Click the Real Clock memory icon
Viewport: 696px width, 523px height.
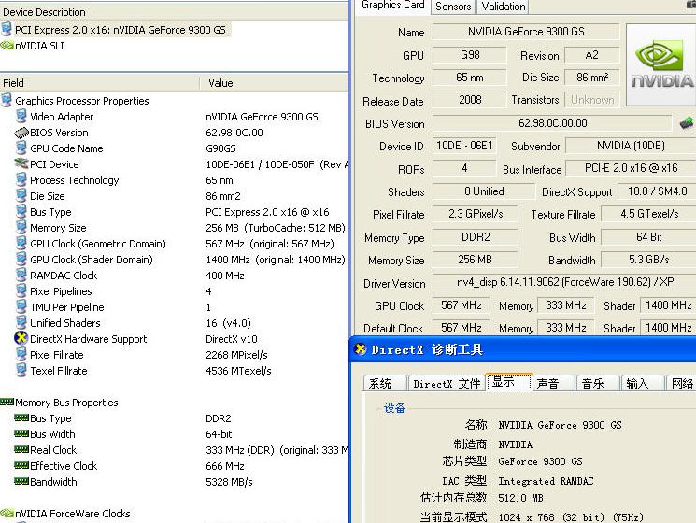coord(21,449)
